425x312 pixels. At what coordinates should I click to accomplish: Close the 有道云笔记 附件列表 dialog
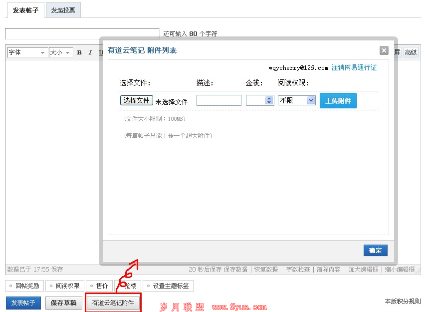pyautogui.click(x=384, y=50)
